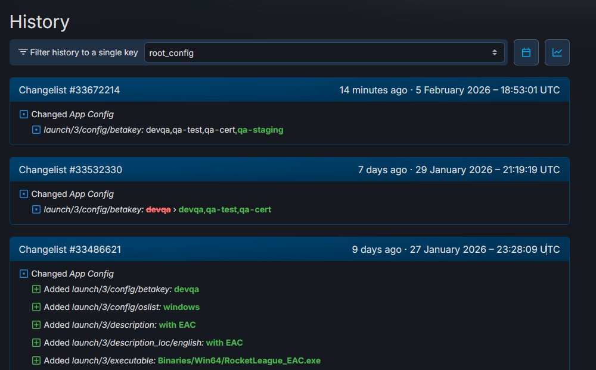Click the filter icon beside Filter history

[23, 52]
